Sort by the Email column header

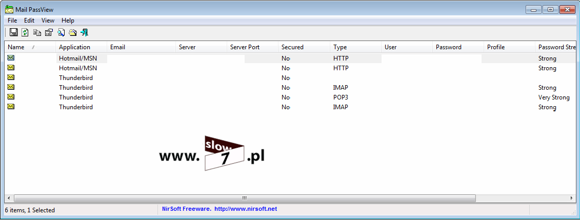pos(142,47)
